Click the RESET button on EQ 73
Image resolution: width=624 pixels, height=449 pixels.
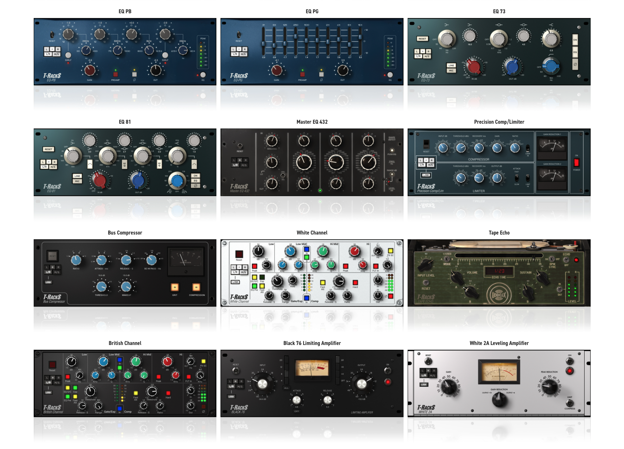coord(422,39)
